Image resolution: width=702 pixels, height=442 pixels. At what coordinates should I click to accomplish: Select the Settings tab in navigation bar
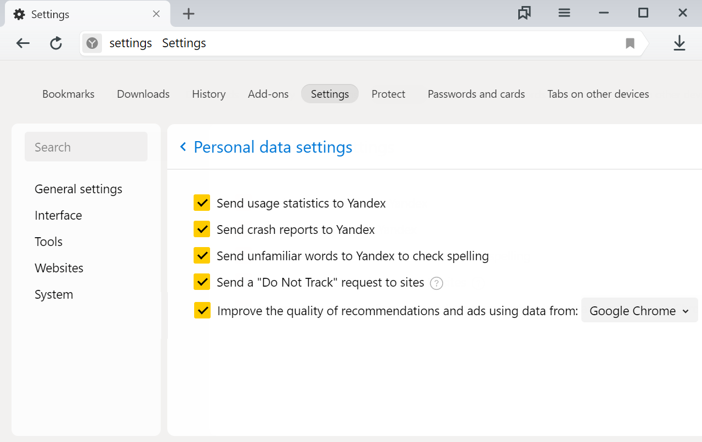point(330,94)
